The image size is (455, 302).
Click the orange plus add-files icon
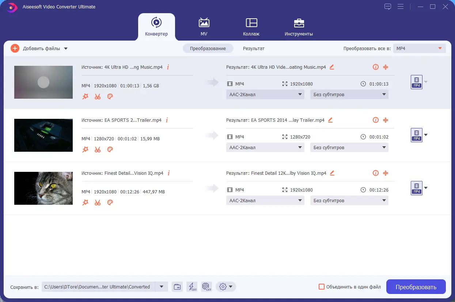pyautogui.click(x=15, y=48)
